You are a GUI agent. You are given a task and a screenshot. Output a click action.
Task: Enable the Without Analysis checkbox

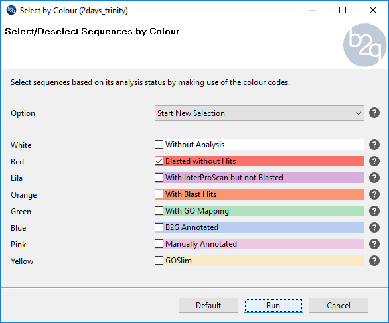coord(159,145)
